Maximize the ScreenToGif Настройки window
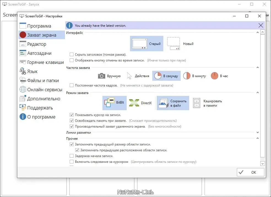Screen dimensions: 271x197 point(247,16)
